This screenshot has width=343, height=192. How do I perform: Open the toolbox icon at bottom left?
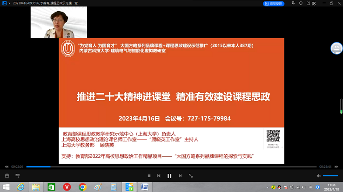[x=7, y=176]
